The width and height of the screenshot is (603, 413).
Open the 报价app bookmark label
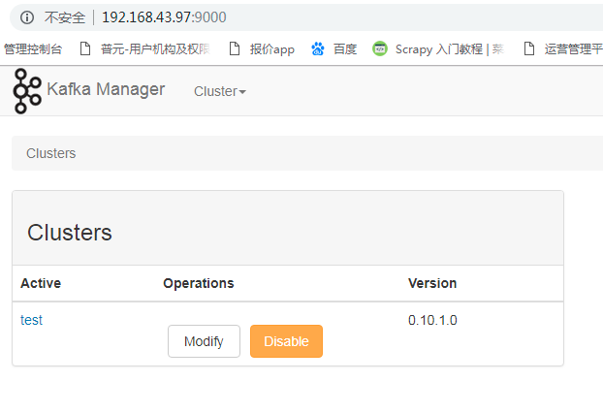(271, 49)
